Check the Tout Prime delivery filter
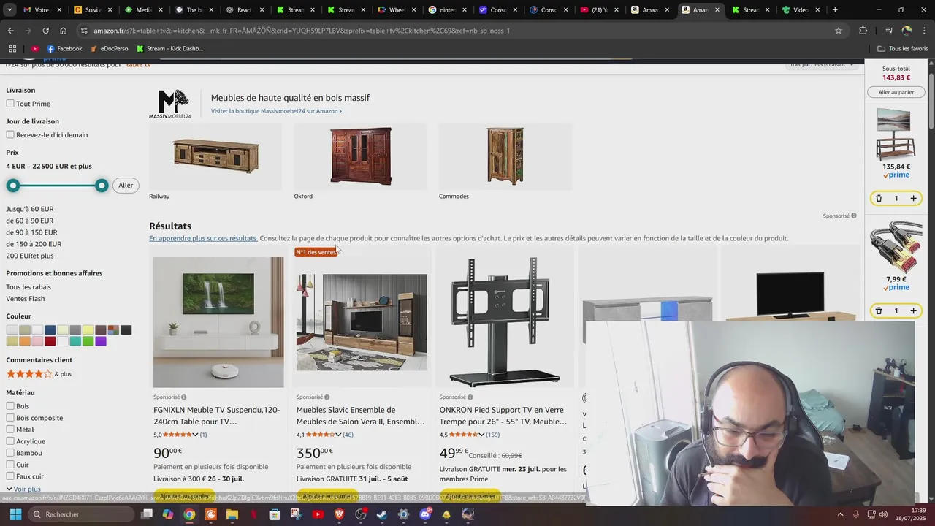 [x=10, y=104]
